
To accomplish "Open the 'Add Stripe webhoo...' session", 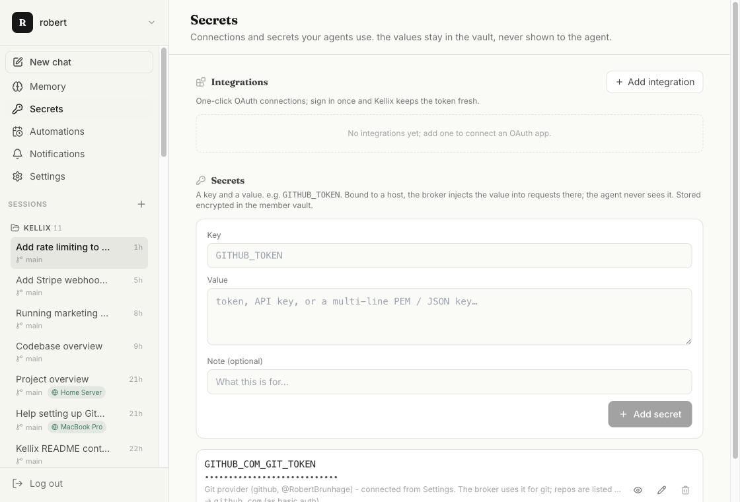I will point(79,286).
